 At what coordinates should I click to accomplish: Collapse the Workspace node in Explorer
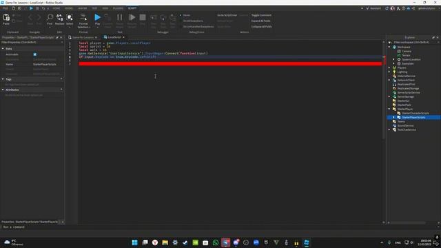[x=389, y=47]
